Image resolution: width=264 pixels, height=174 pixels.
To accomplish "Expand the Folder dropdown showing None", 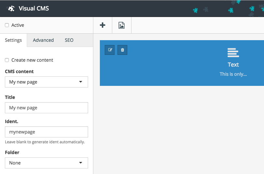I will [46, 163].
